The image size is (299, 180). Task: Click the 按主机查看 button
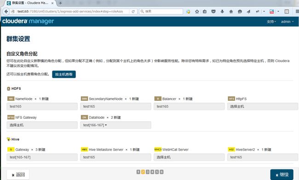(x=64, y=74)
